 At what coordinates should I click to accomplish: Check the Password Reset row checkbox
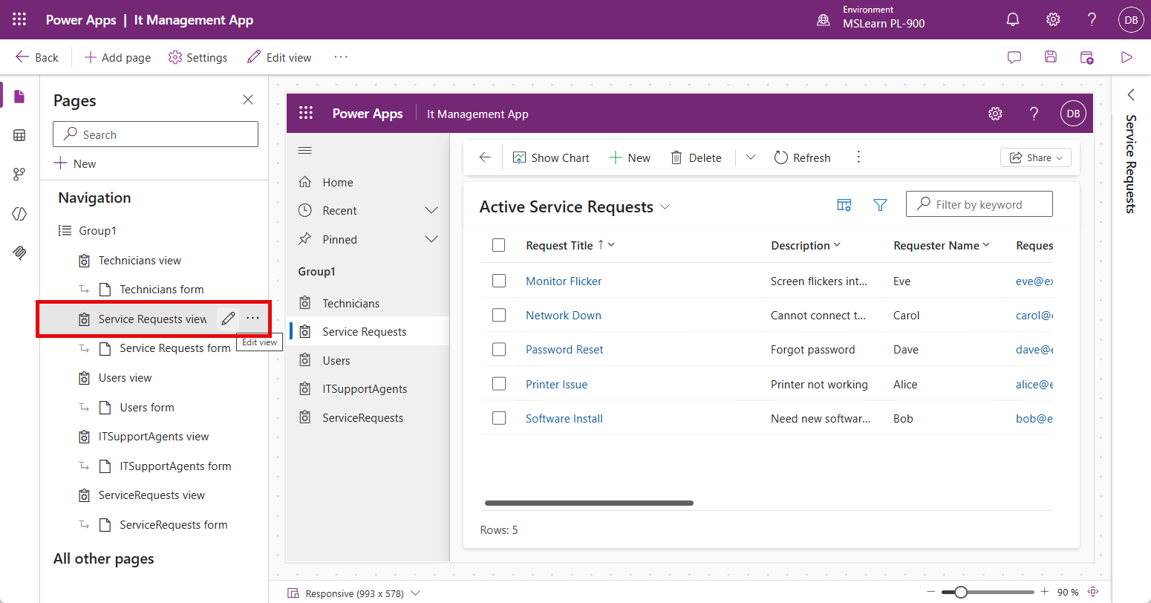coord(499,349)
